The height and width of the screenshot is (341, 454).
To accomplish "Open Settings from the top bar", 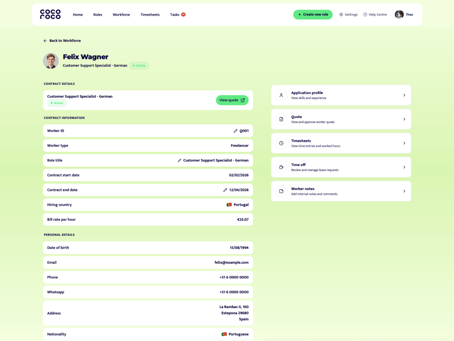I will (348, 15).
